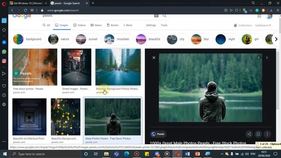
Task: Open the Opera sidebar bookmarks star
Action: pyautogui.click(x=4, y=30)
